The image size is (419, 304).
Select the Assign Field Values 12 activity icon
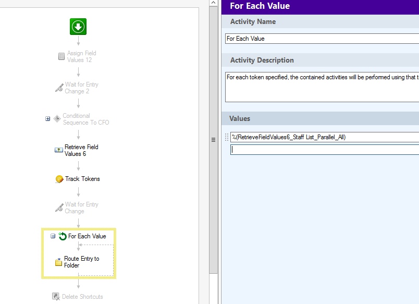click(61, 56)
